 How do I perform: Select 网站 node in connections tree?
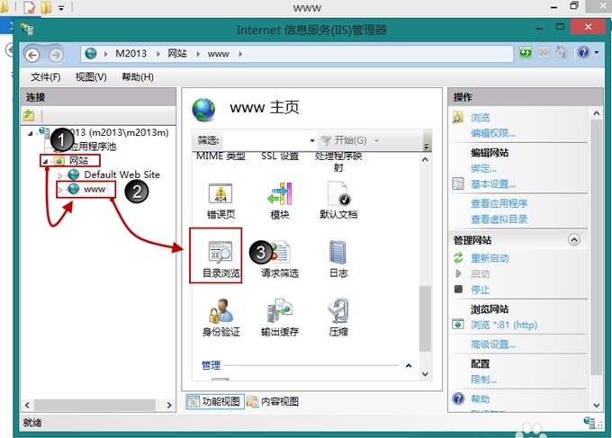tap(78, 160)
